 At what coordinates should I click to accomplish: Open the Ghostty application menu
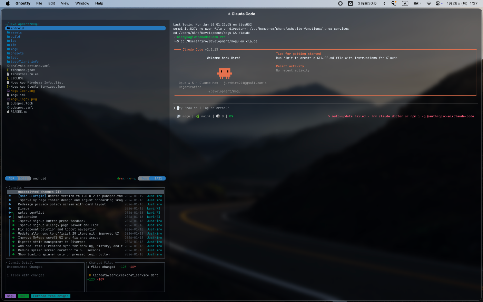tap(23, 3)
